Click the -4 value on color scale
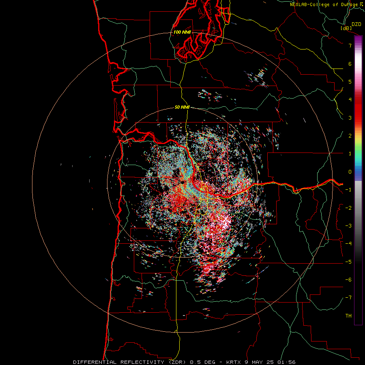Image resolution: width=365 pixels, height=365 pixels. point(348,244)
